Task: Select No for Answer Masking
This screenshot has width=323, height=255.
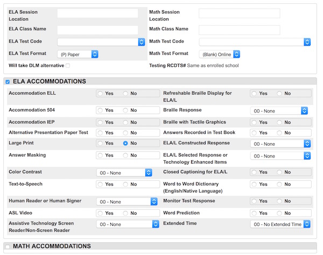Action: (125, 155)
